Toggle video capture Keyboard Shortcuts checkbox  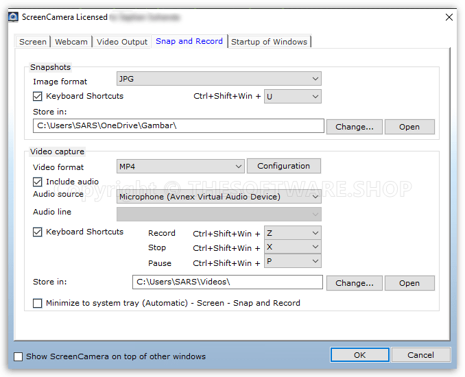pyautogui.click(x=37, y=232)
